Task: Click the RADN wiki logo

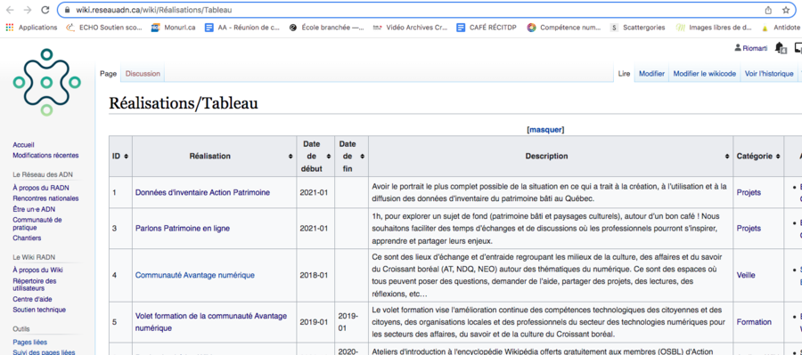Action: [x=46, y=82]
